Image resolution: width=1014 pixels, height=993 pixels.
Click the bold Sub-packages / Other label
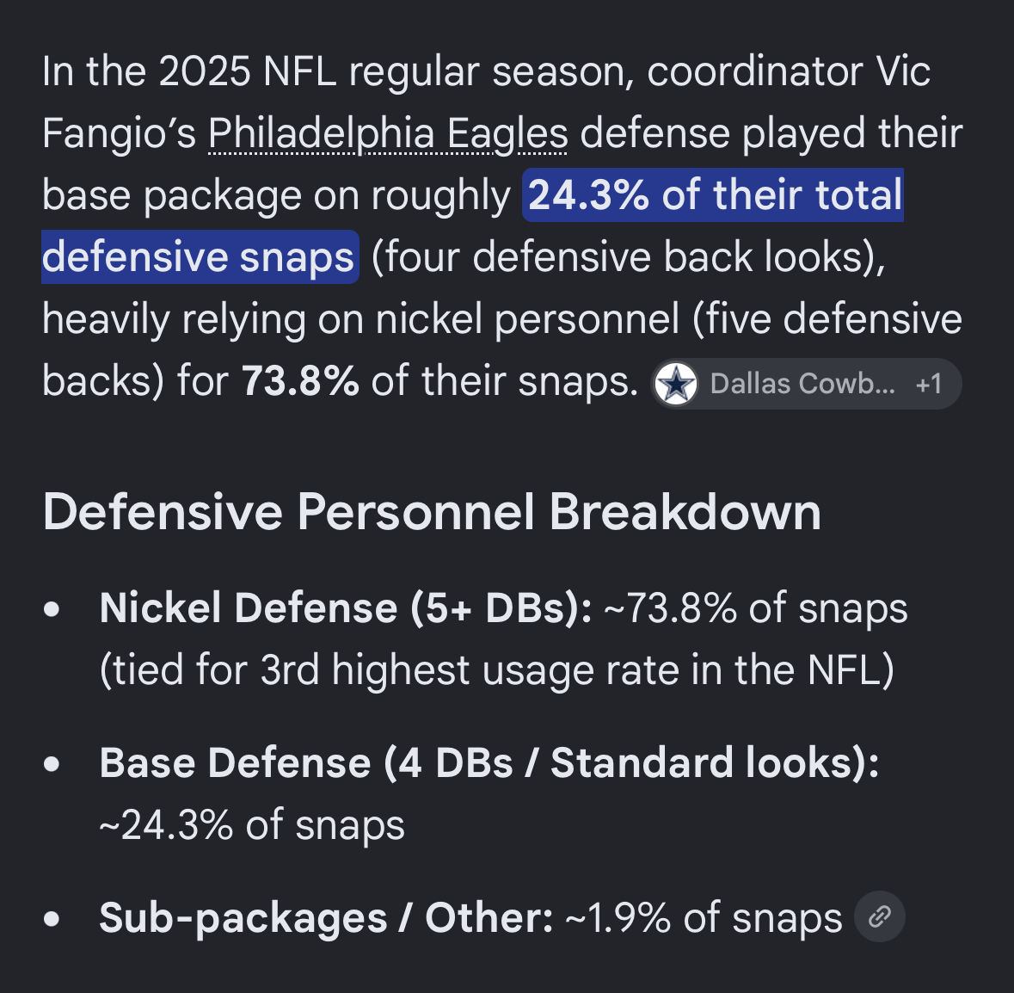[x=326, y=918]
